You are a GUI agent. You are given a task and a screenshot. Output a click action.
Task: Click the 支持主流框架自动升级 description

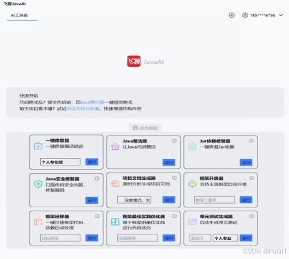[x=223, y=184]
